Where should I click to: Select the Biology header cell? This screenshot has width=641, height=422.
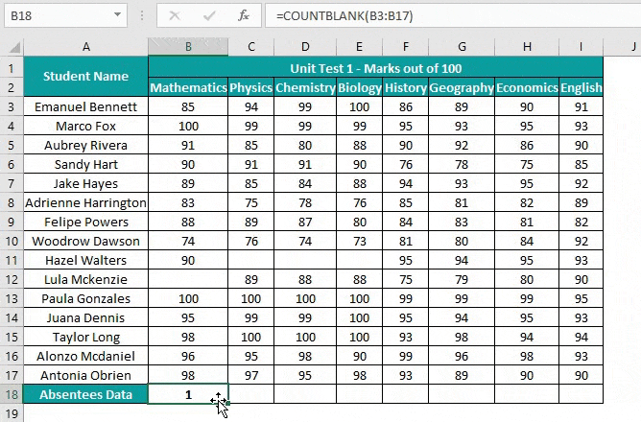pos(359,87)
